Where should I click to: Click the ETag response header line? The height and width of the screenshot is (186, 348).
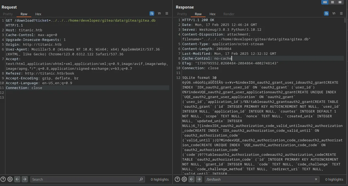(x=230, y=63)
